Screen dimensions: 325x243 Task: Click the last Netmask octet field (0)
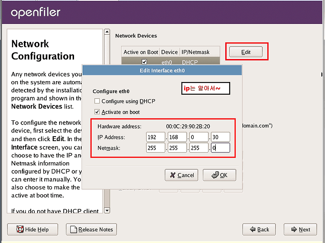(x=220, y=148)
